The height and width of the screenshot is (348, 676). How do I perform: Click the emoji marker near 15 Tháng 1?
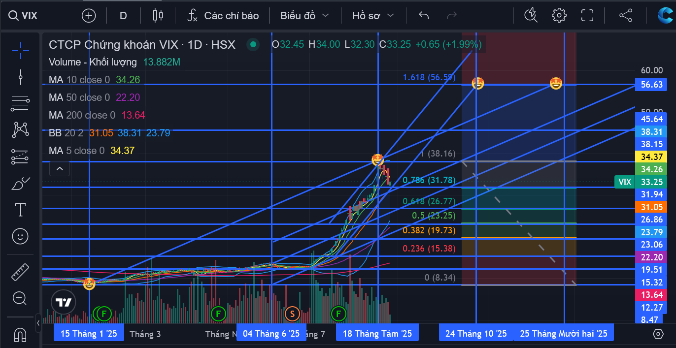[89, 284]
